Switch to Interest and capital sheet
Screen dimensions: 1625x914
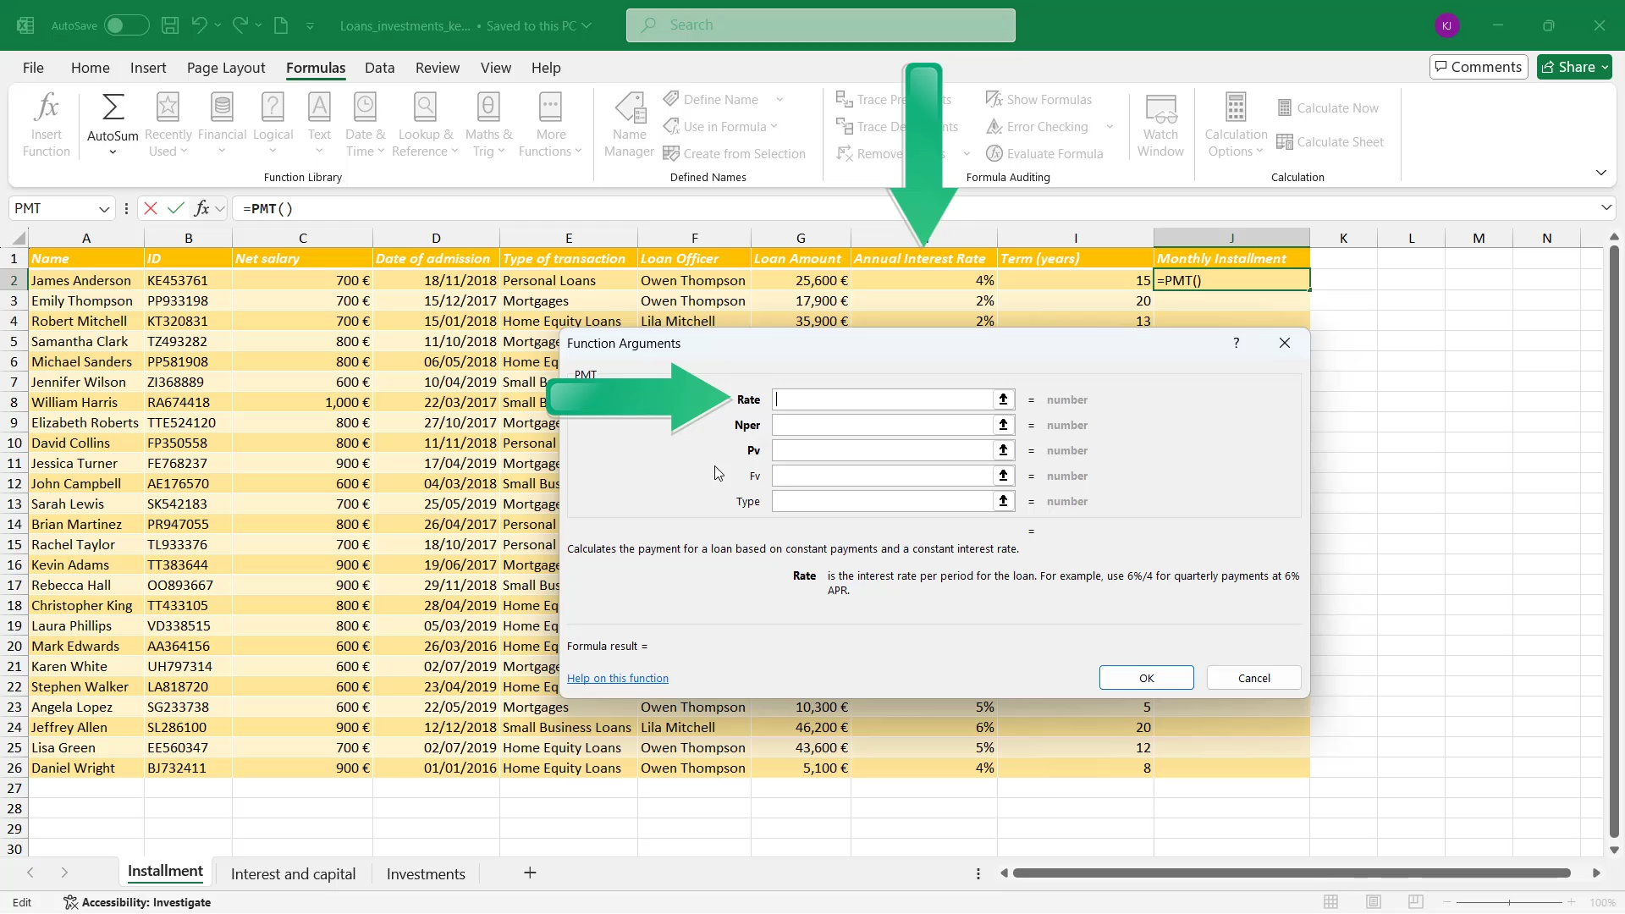[x=293, y=874]
